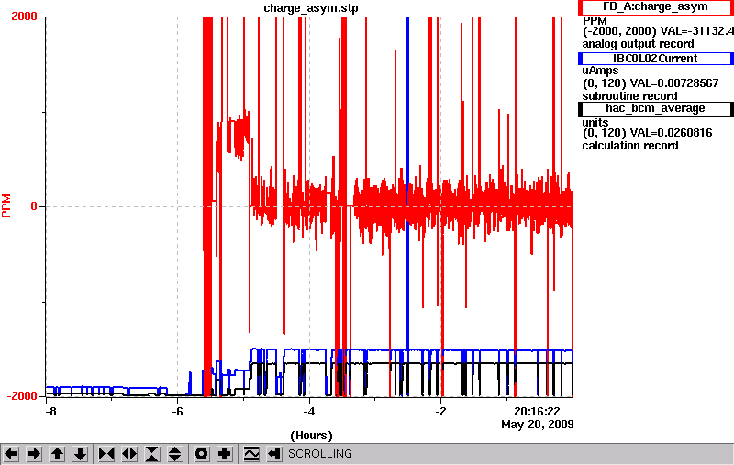This screenshot has height=465, width=734.
Task: Pan the graph up with the up arrow button
Action: 57,454
